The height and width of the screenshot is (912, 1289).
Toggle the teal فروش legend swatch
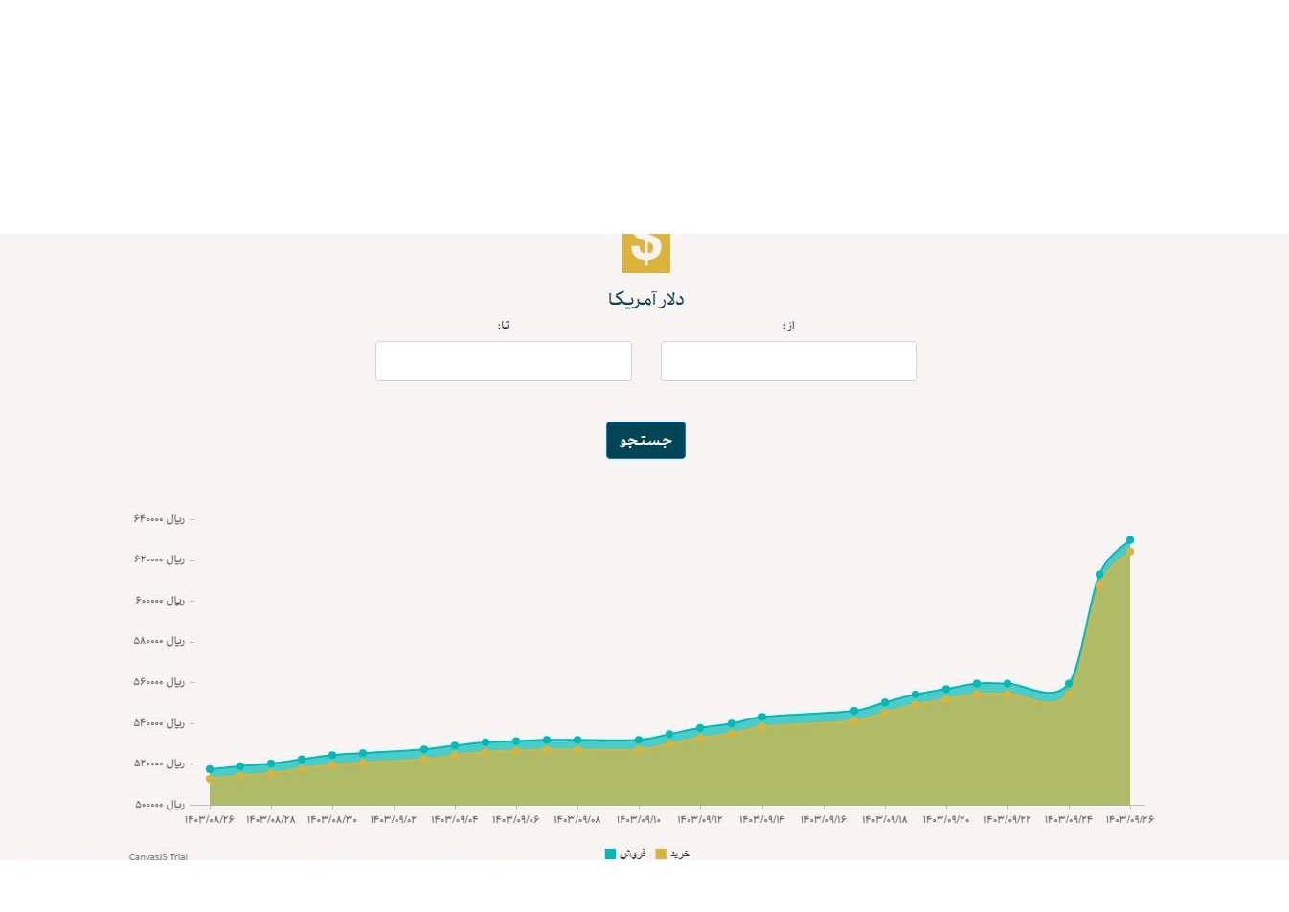coord(610,854)
